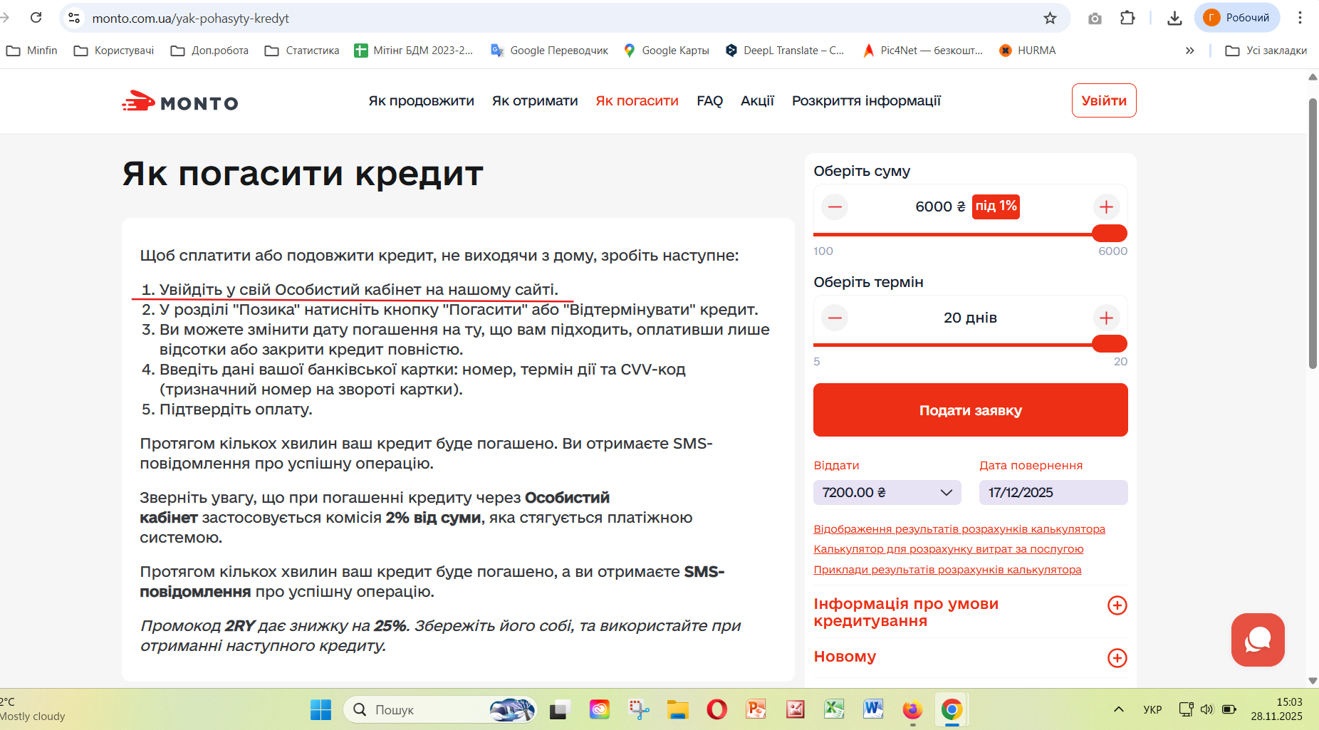Screen dimensions: 1319x730
Task: Open FAQ menu item
Action: (709, 101)
